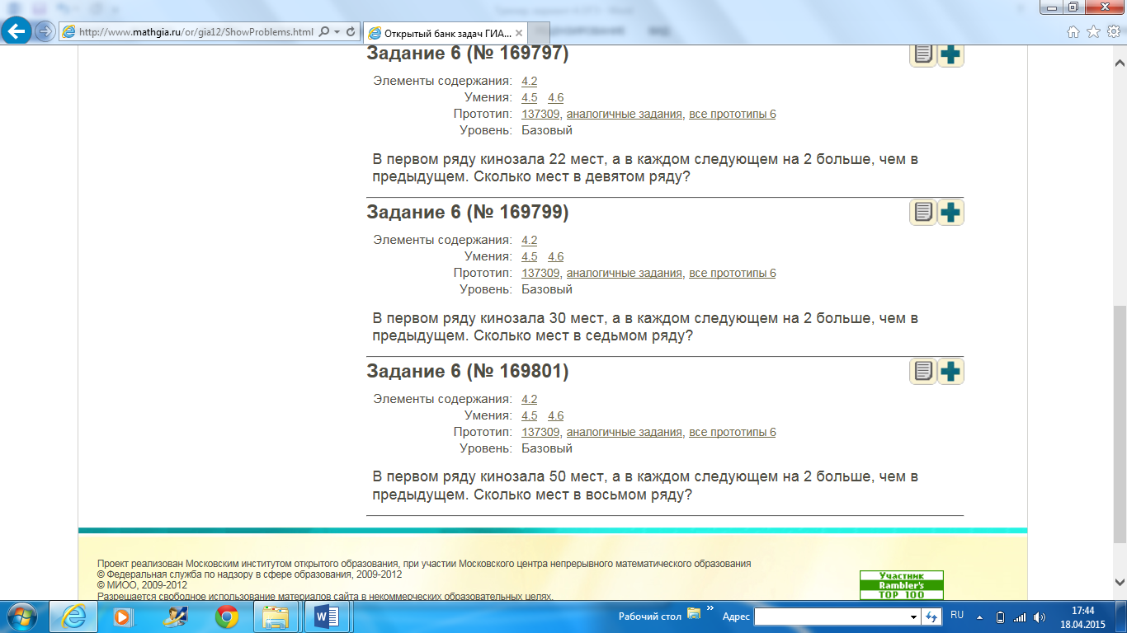Open the taskbar Address dropdown arrow
Screen dimensions: 1127x633
(913, 617)
